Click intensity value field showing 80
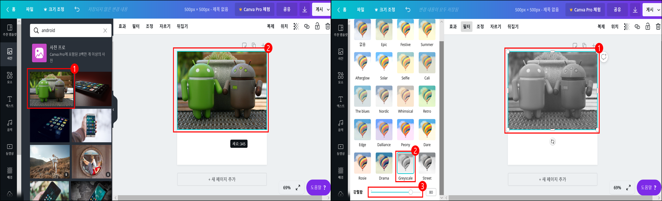Viewport: 662px width, 201px height. (x=431, y=192)
